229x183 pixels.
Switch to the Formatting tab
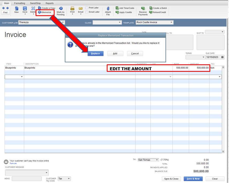click(20, 3)
